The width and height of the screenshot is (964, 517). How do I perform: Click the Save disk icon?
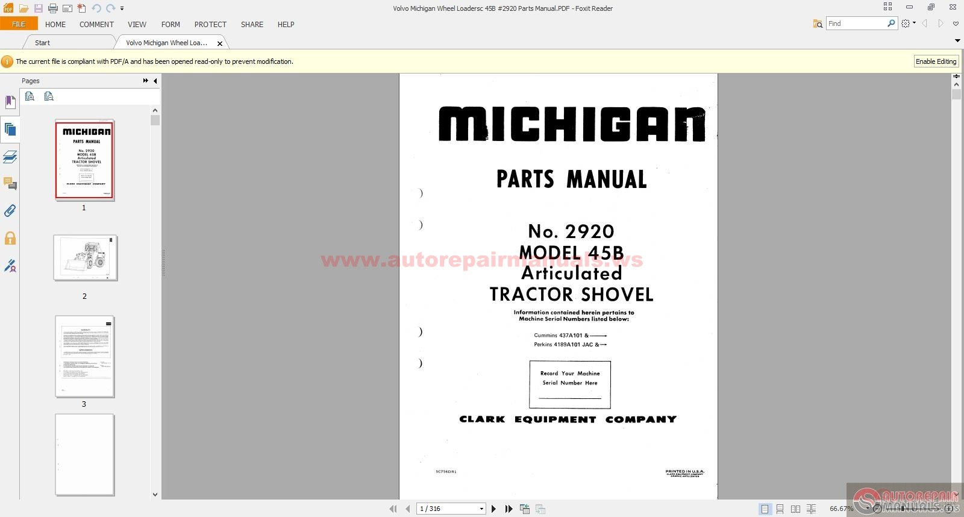[38, 8]
